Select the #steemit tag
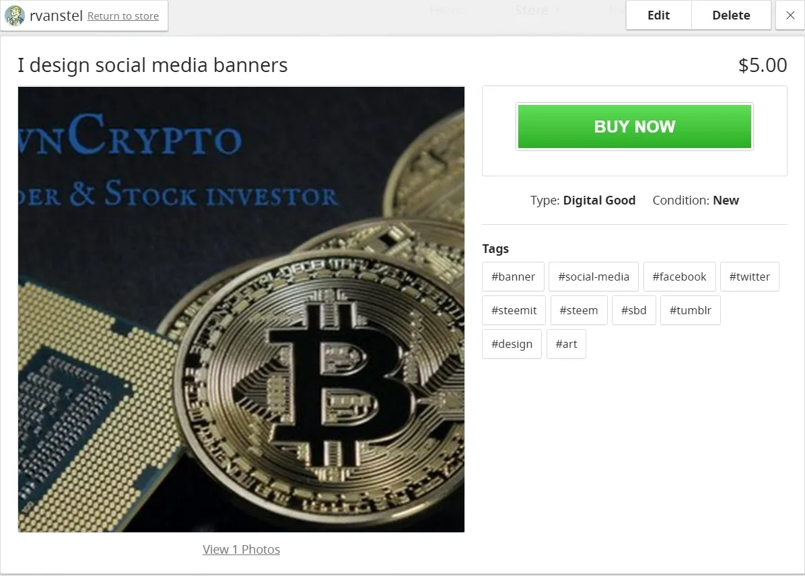Image resolution: width=805 pixels, height=576 pixels. point(514,310)
